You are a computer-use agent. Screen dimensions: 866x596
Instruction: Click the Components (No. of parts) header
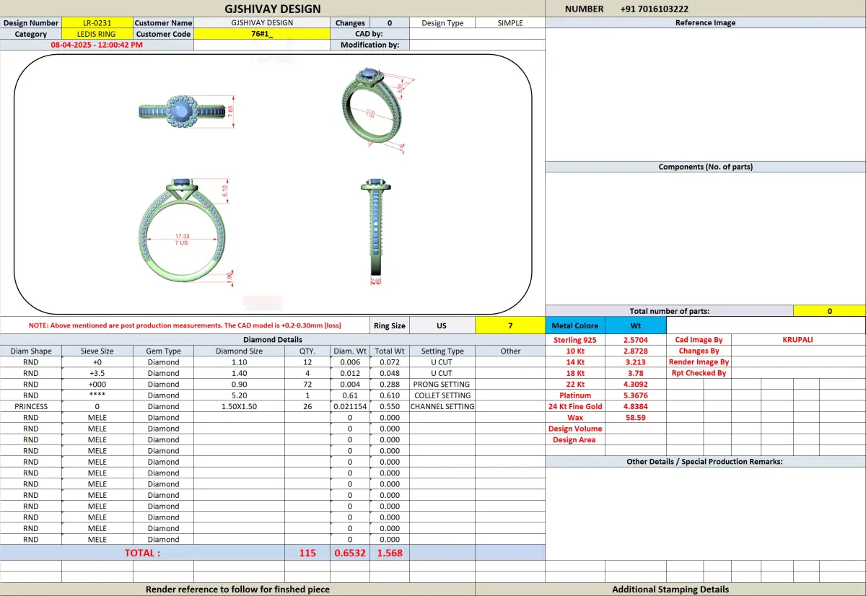click(x=705, y=167)
